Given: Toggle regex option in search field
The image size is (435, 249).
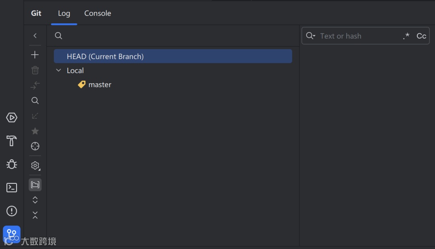Looking at the screenshot, I should [406, 36].
